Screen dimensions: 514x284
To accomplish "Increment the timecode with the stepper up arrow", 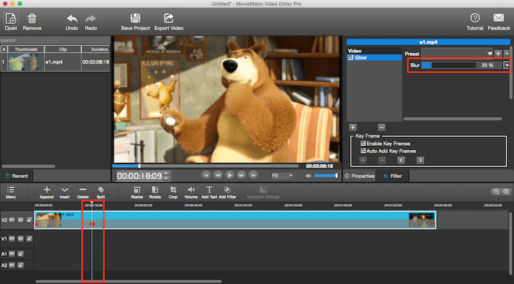I will click(x=166, y=173).
